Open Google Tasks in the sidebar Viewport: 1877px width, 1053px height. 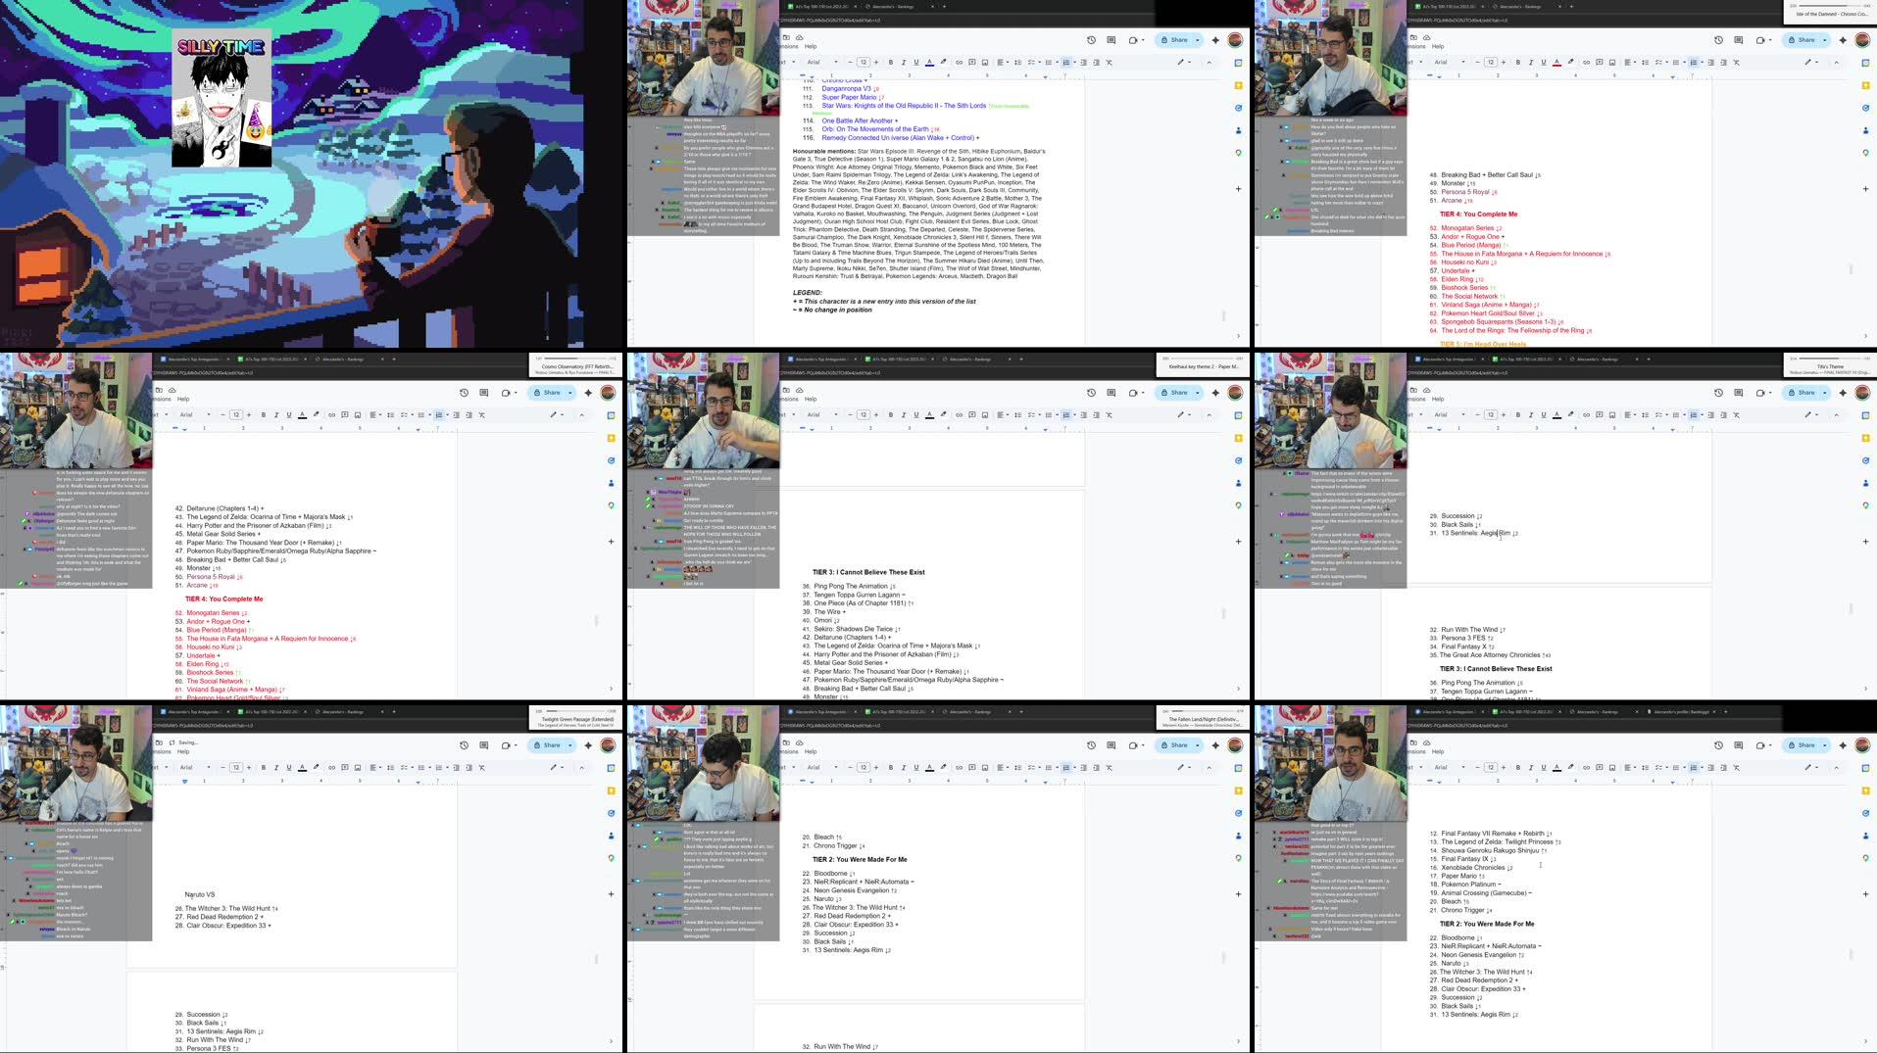click(1238, 108)
